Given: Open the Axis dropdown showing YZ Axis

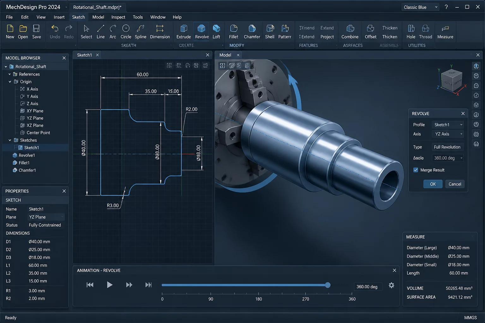Looking at the screenshot, I should pyautogui.click(x=448, y=134).
